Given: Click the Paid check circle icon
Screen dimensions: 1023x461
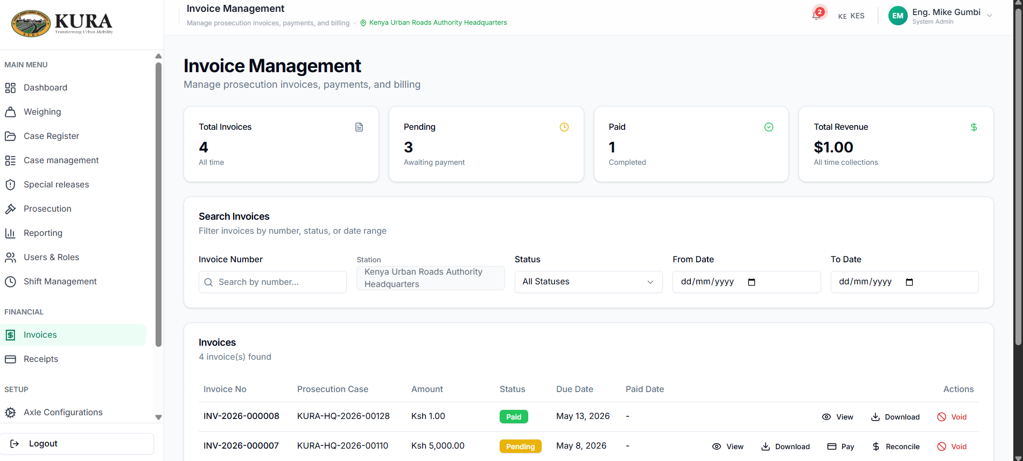Looking at the screenshot, I should tap(769, 127).
